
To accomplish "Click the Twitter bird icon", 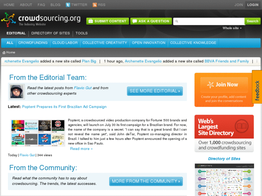I will 68,5.
